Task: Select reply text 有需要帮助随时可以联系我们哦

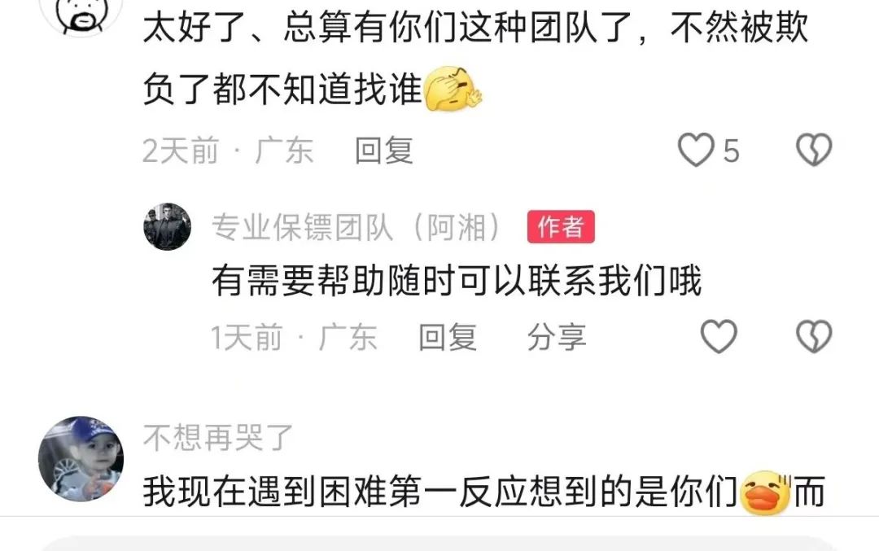Action: coord(457,280)
